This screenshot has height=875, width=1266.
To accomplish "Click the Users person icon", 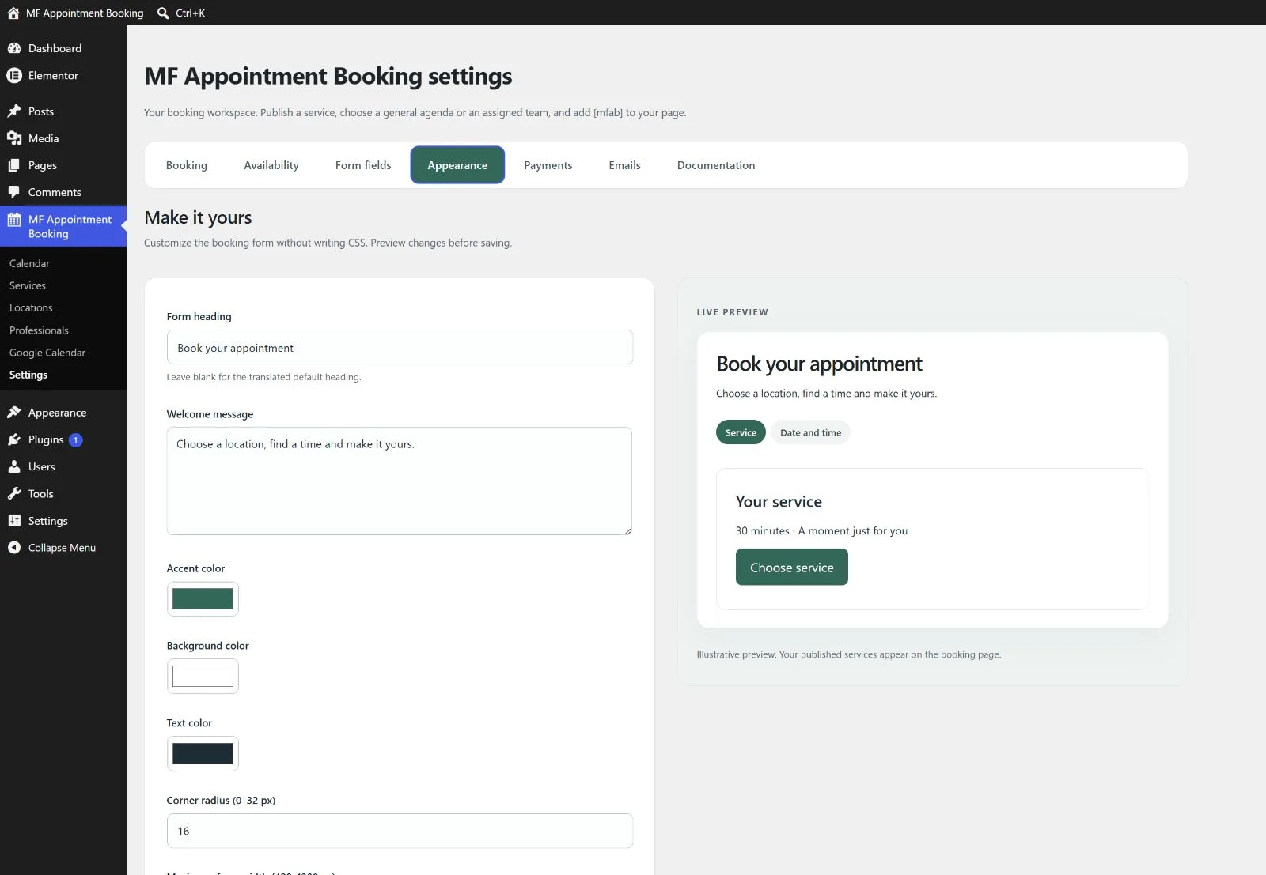I will pyautogui.click(x=14, y=466).
